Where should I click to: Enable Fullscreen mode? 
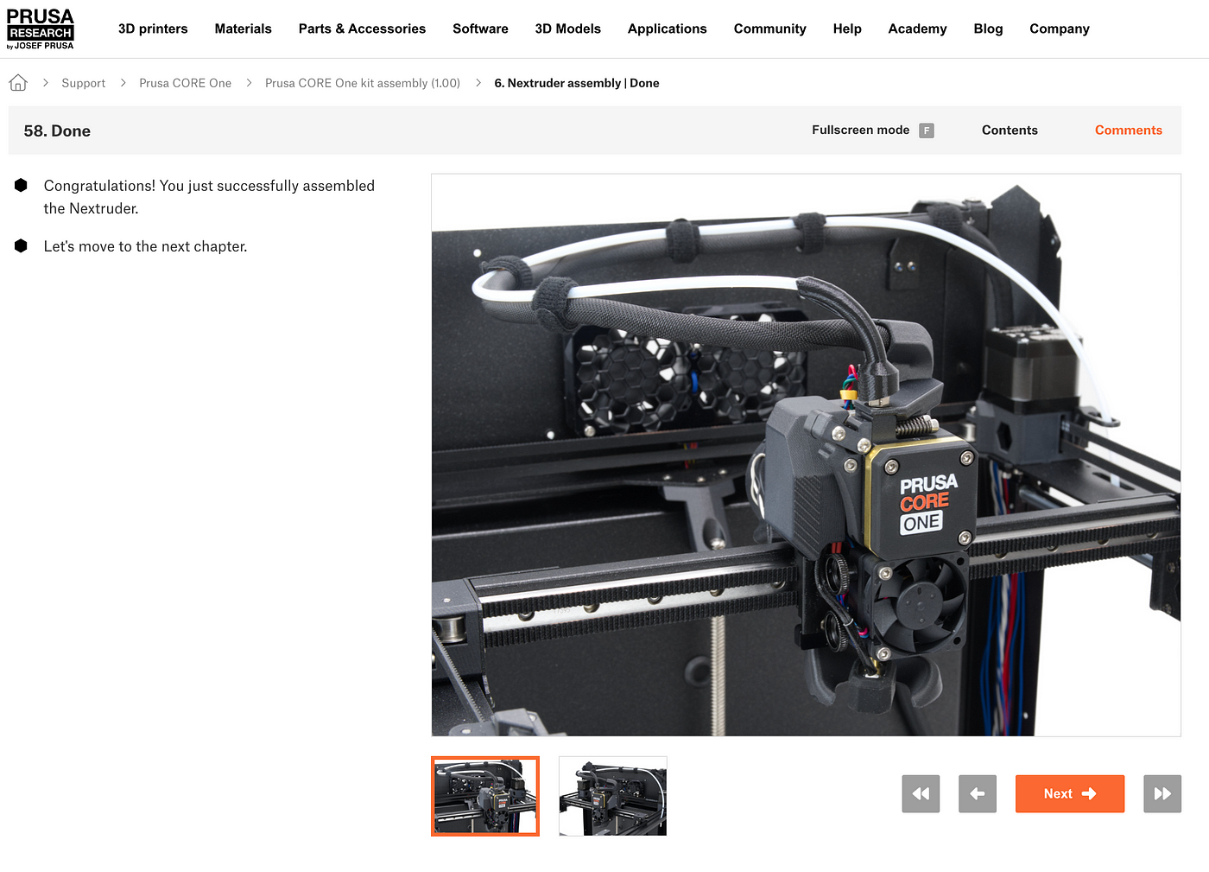860,130
